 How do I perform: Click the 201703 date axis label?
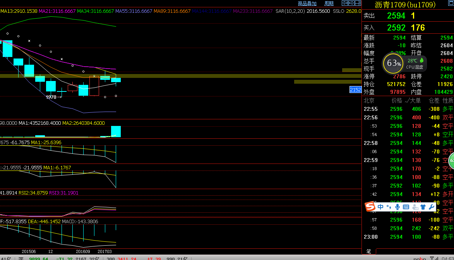pos(105,251)
